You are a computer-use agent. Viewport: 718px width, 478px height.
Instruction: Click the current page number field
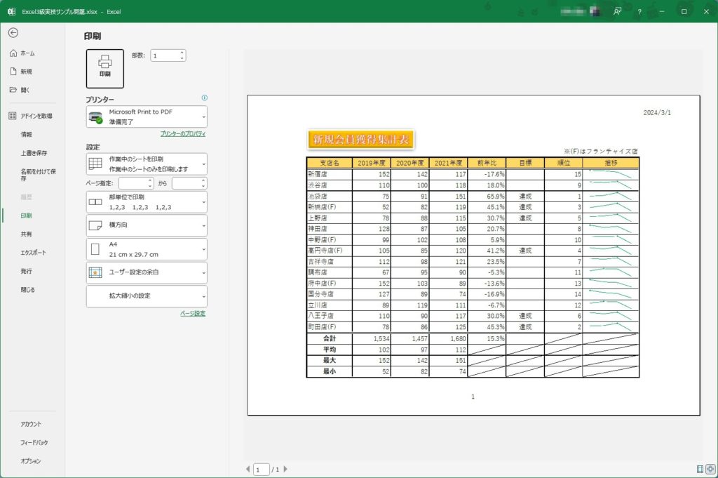(261, 469)
